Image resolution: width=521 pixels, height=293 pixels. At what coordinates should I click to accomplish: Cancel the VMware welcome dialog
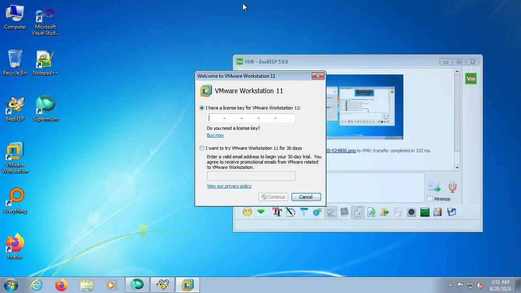[306, 197]
